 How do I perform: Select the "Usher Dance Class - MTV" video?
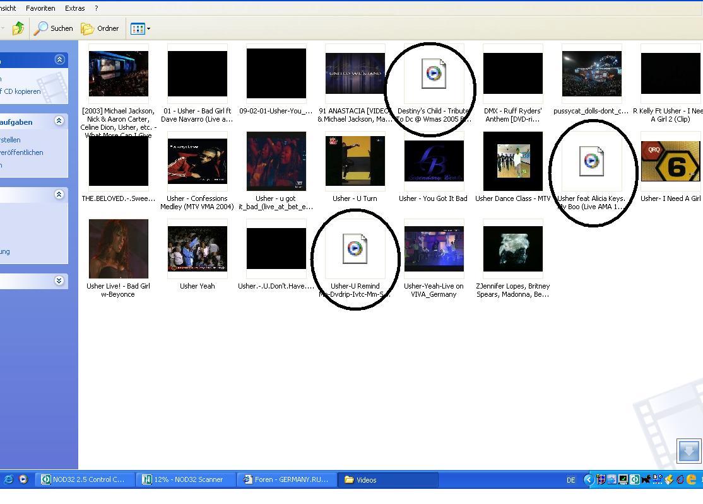[513, 161]
